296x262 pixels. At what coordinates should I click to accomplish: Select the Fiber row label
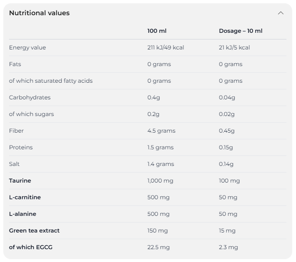pos(16,131)
